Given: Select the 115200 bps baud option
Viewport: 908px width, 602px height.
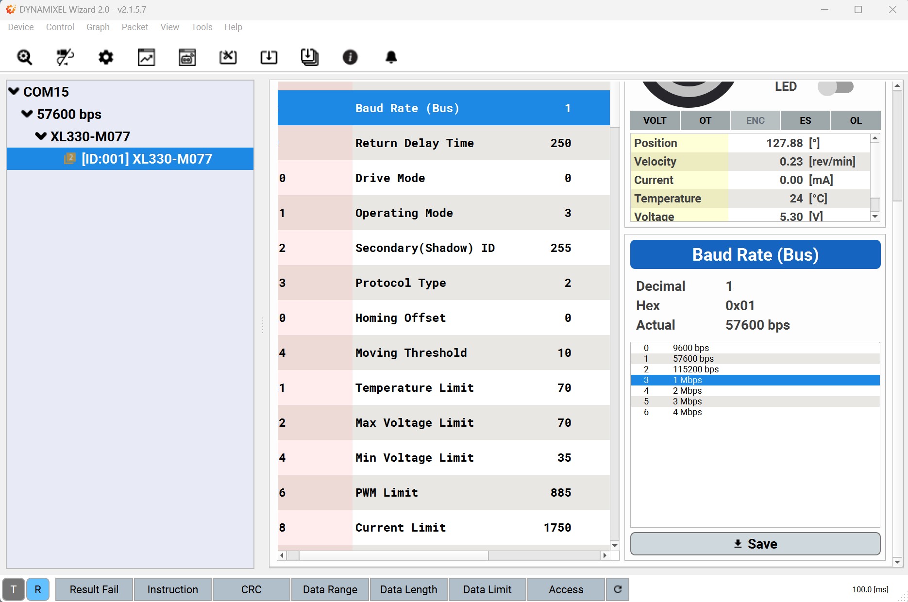Looking at the screenshot, I should 756,369.
